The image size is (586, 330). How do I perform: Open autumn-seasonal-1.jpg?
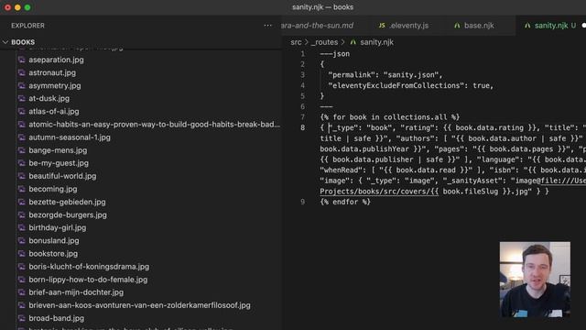tap(70, 137)
